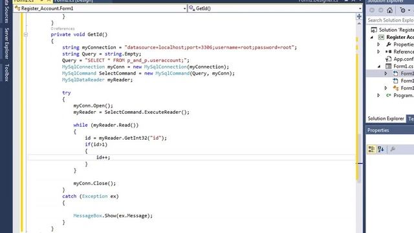Open the Toolbox side tab
The height and width of the screenshot is (233, 414).
pos(6,72)
